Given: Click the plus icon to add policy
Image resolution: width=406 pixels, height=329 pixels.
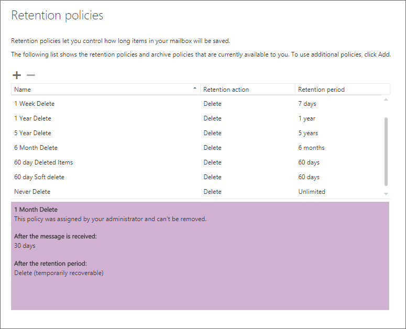Looking at the screenshot, I should click(17, 75).
